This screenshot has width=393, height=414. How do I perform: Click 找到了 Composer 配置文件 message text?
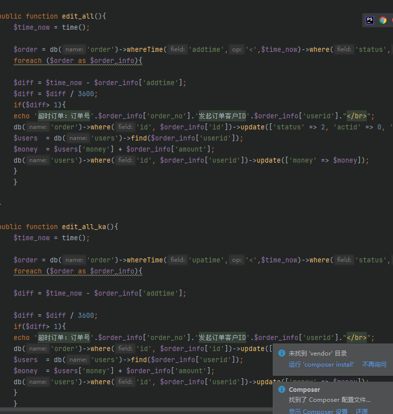tap(330, 400)
